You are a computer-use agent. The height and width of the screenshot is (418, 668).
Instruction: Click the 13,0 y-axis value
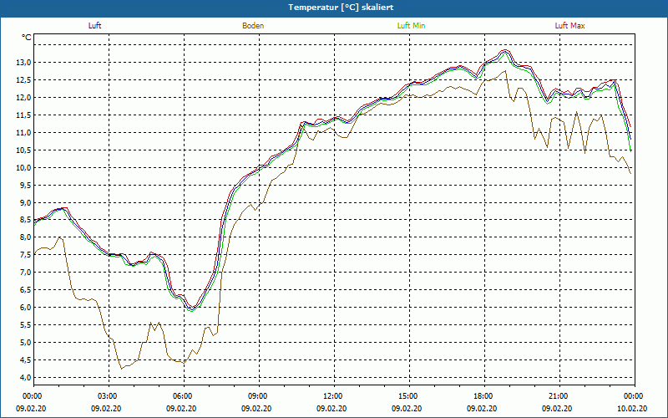point(23,63)
